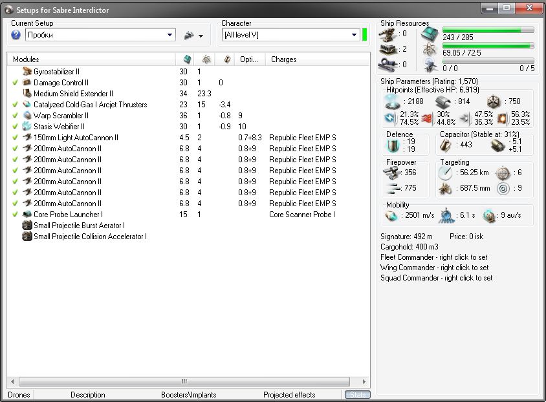546x402 pixels.
Task: Open the Drones tab
Action: pyautogui.click(x=19, y=395)
